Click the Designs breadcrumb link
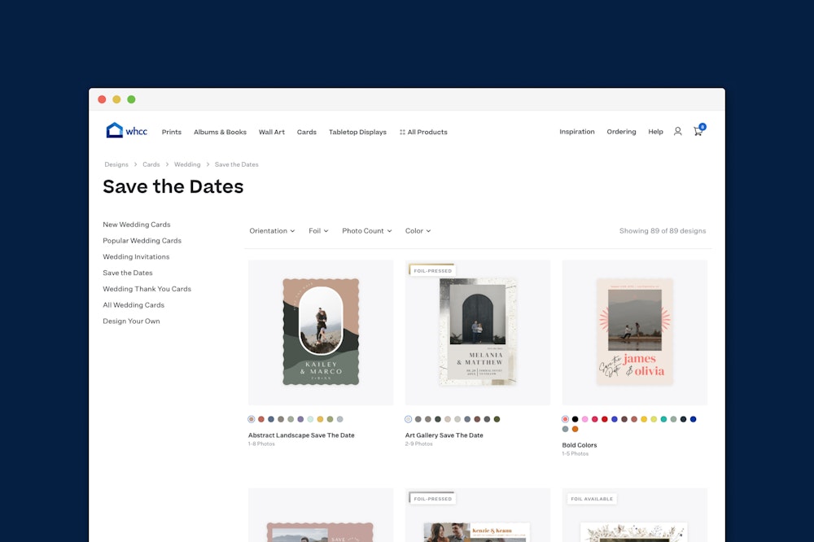 click(116, 164)
